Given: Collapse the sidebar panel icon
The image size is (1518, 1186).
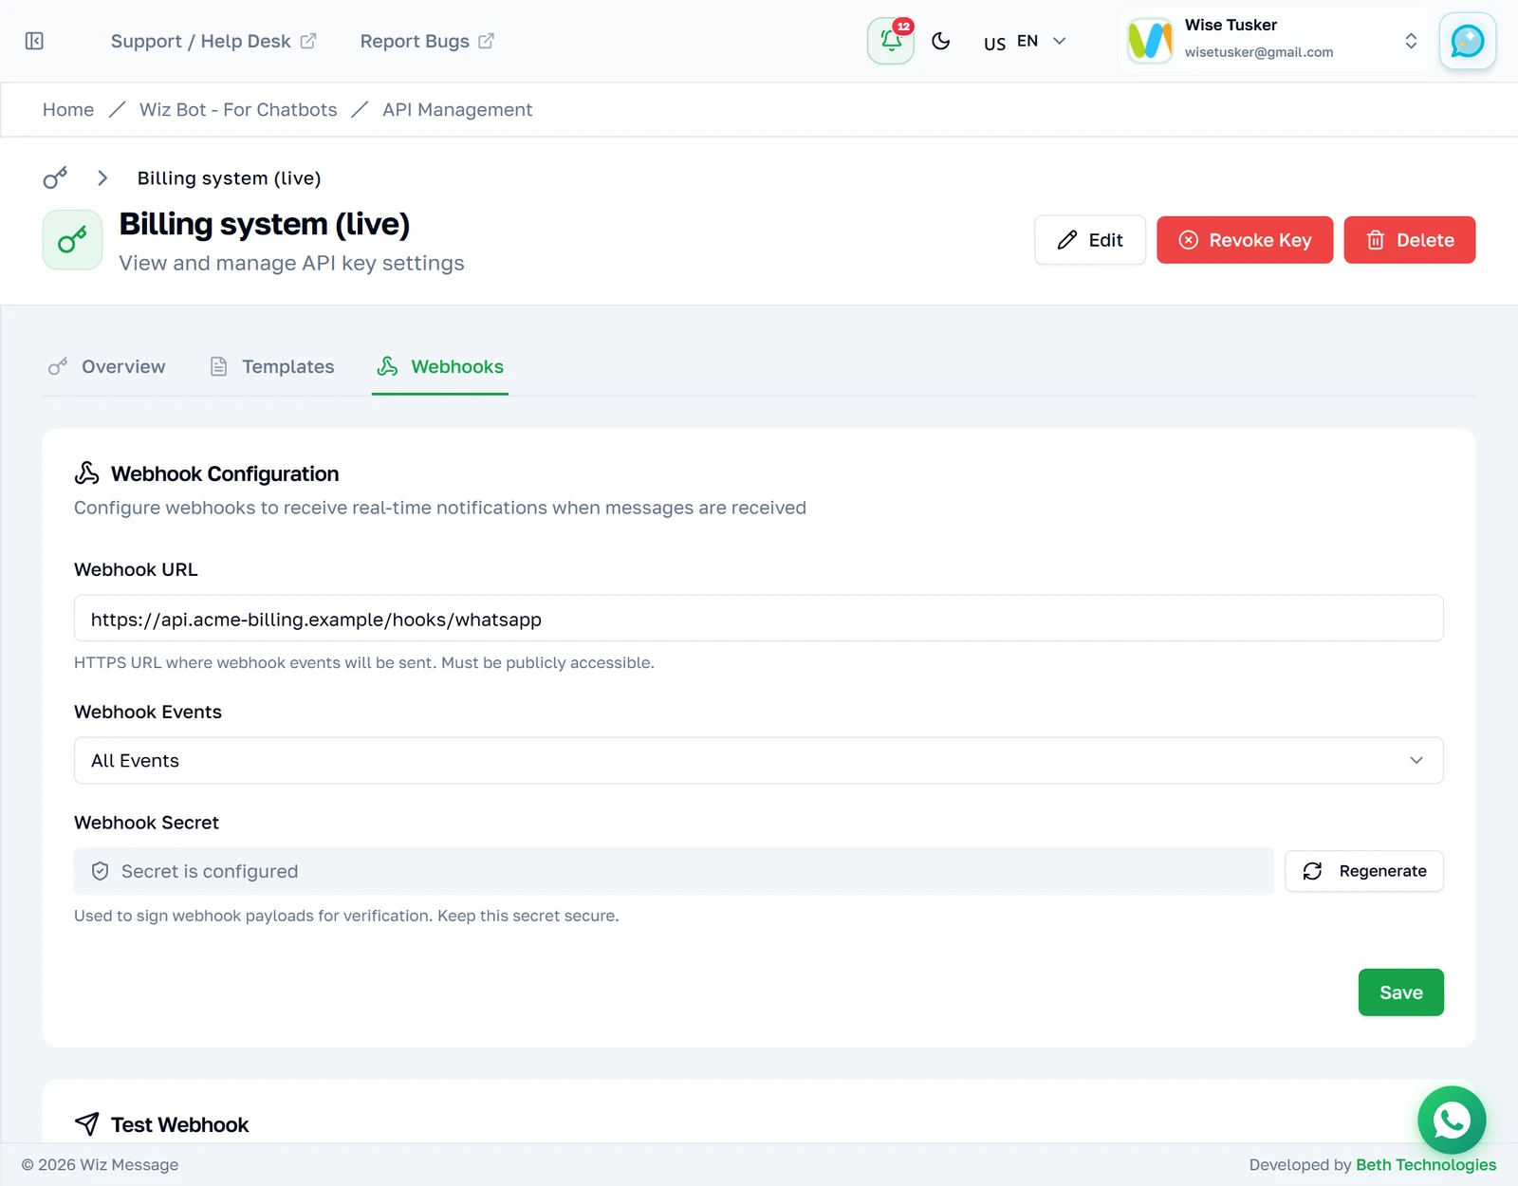Looking at the screenshot, I should pos(34,41).
